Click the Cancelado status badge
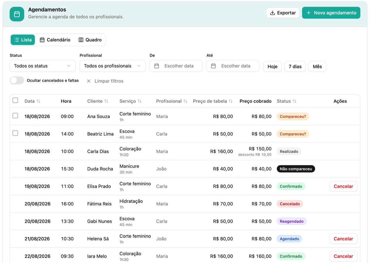 point(290,204)
